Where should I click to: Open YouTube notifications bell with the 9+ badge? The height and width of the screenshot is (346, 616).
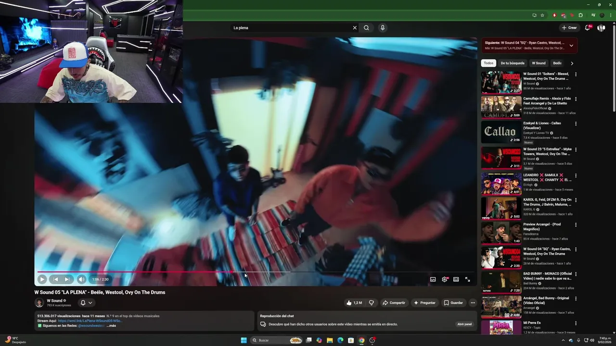[x=588, y=28]
